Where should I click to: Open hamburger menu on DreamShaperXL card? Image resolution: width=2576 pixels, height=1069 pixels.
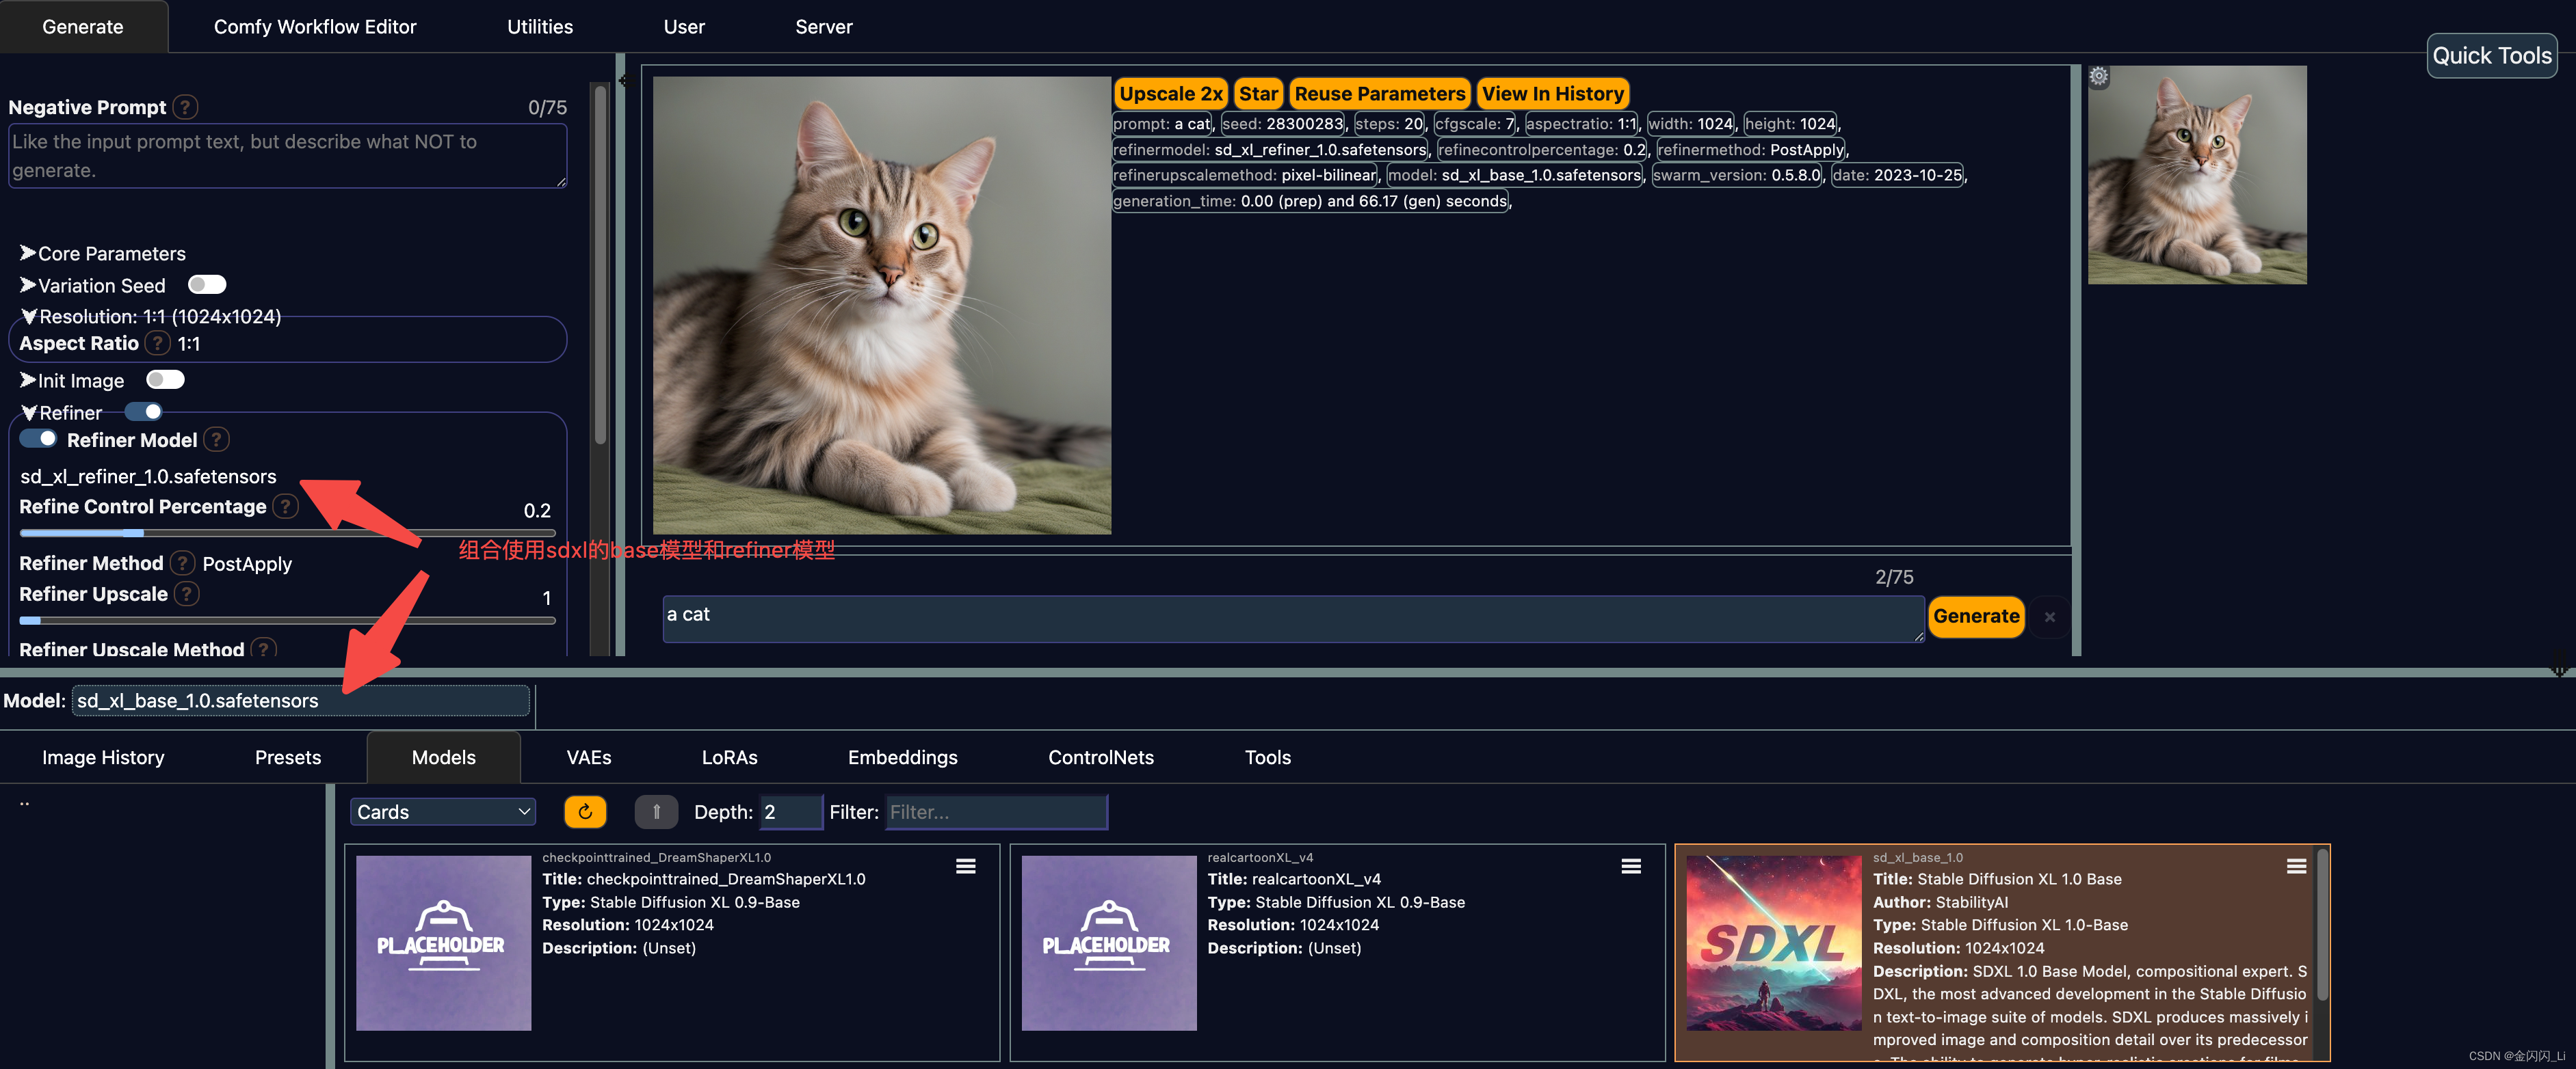click(x=965, y=866)
